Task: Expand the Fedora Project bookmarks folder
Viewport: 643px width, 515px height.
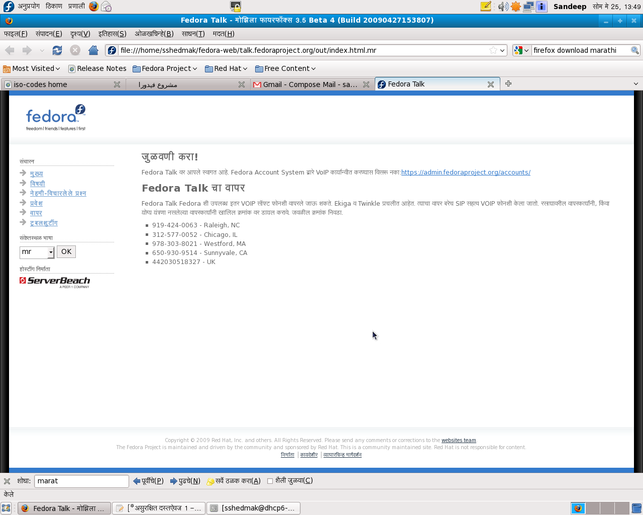Action: click(165, 68)
